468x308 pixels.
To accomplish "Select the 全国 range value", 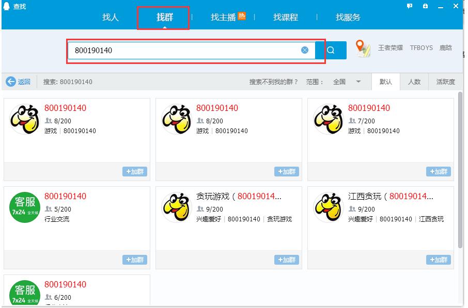I will [x=339, y=82].
